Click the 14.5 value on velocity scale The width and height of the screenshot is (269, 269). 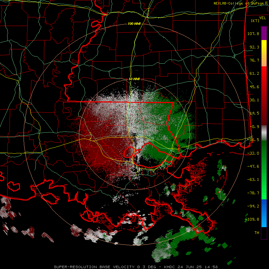pyautogui.click(x=254, y=113)
